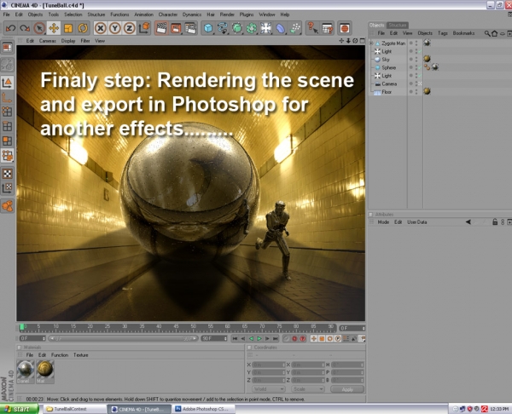Toggle the Z axis lock
512x414 pixels.
coord(129,28)
